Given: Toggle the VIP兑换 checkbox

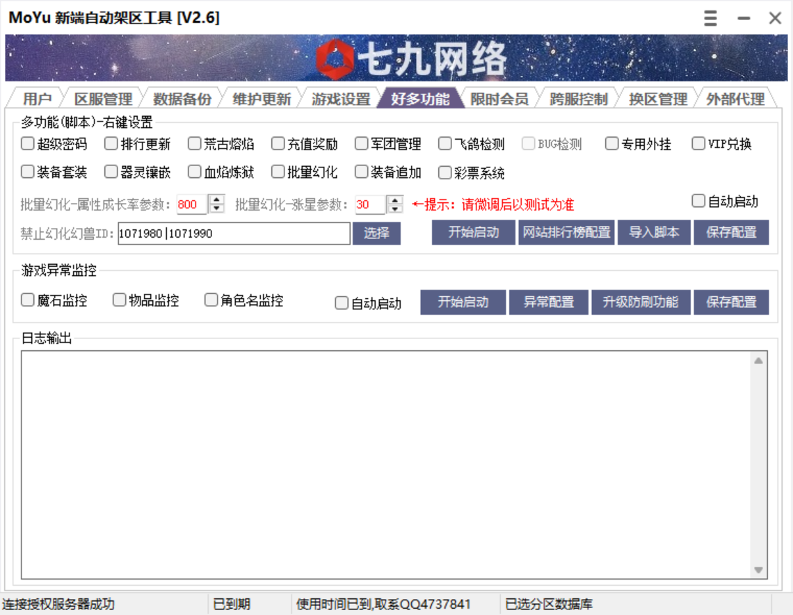Looking at the screenshot, I should [x=698, y=144].
